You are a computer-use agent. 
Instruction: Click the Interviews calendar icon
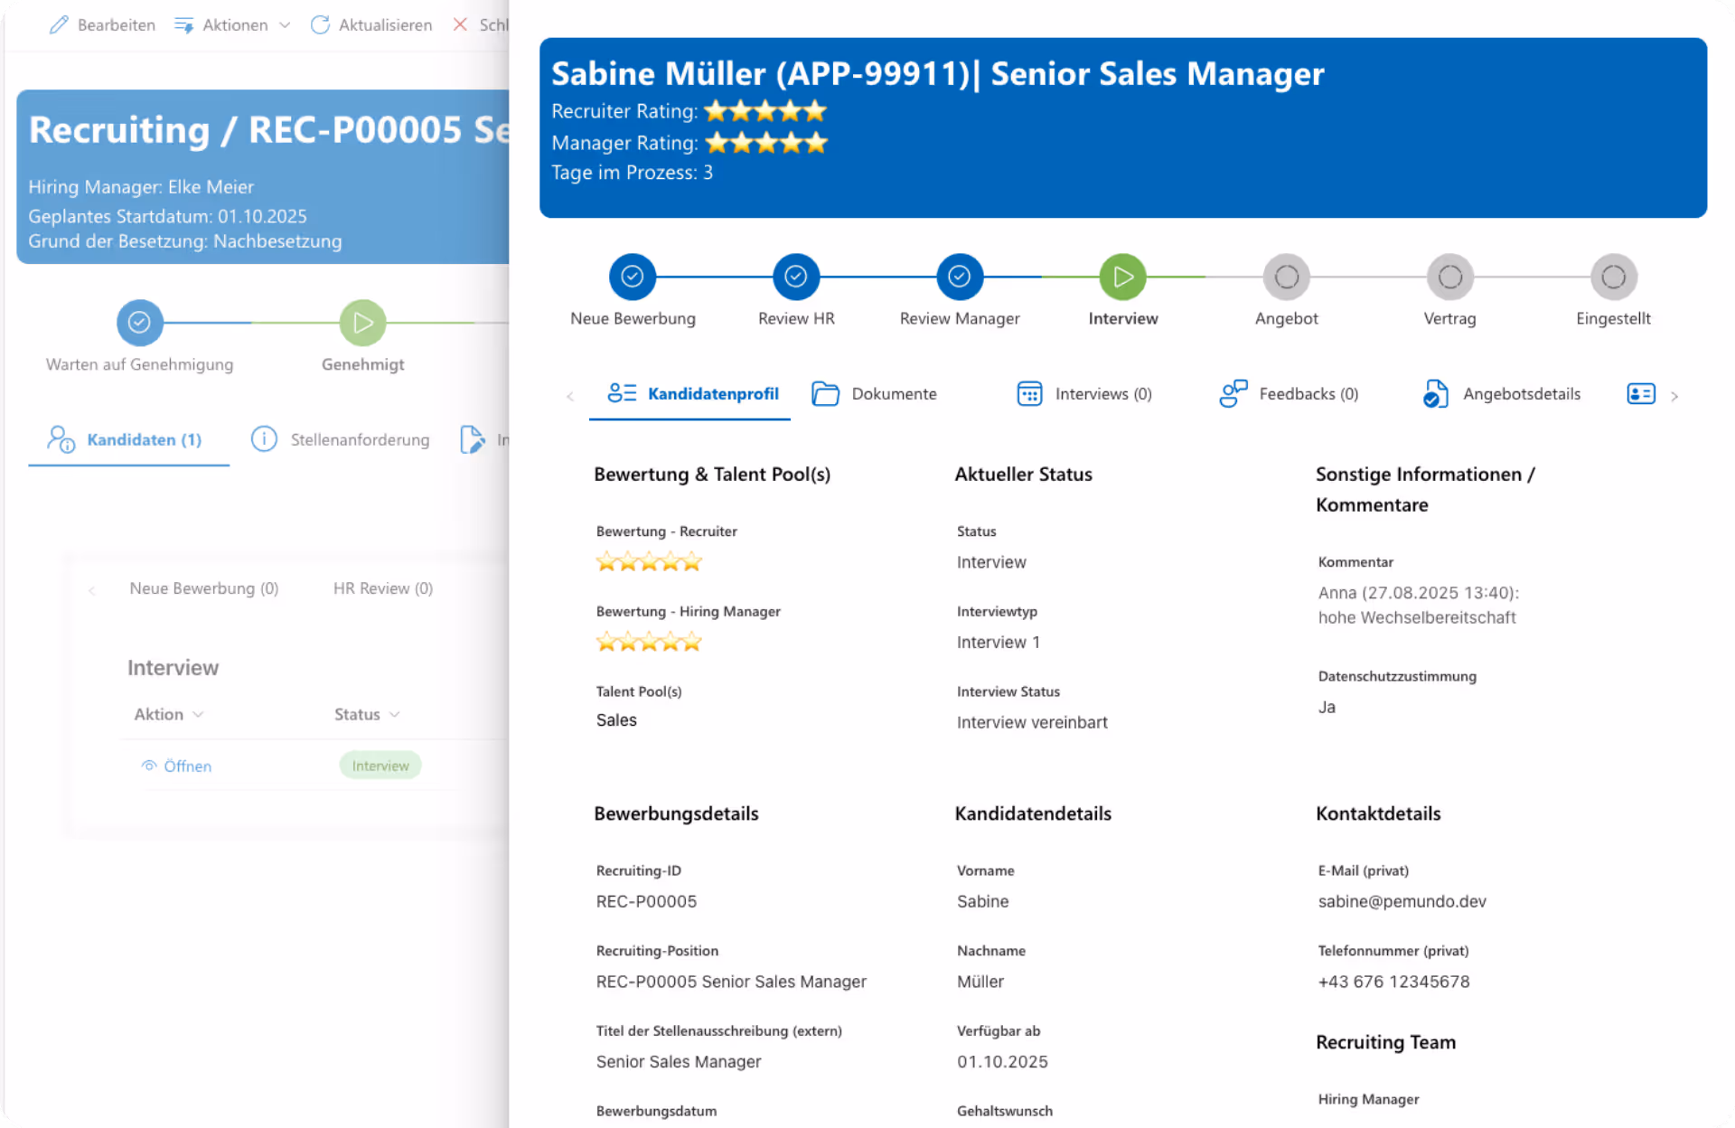1029,394
